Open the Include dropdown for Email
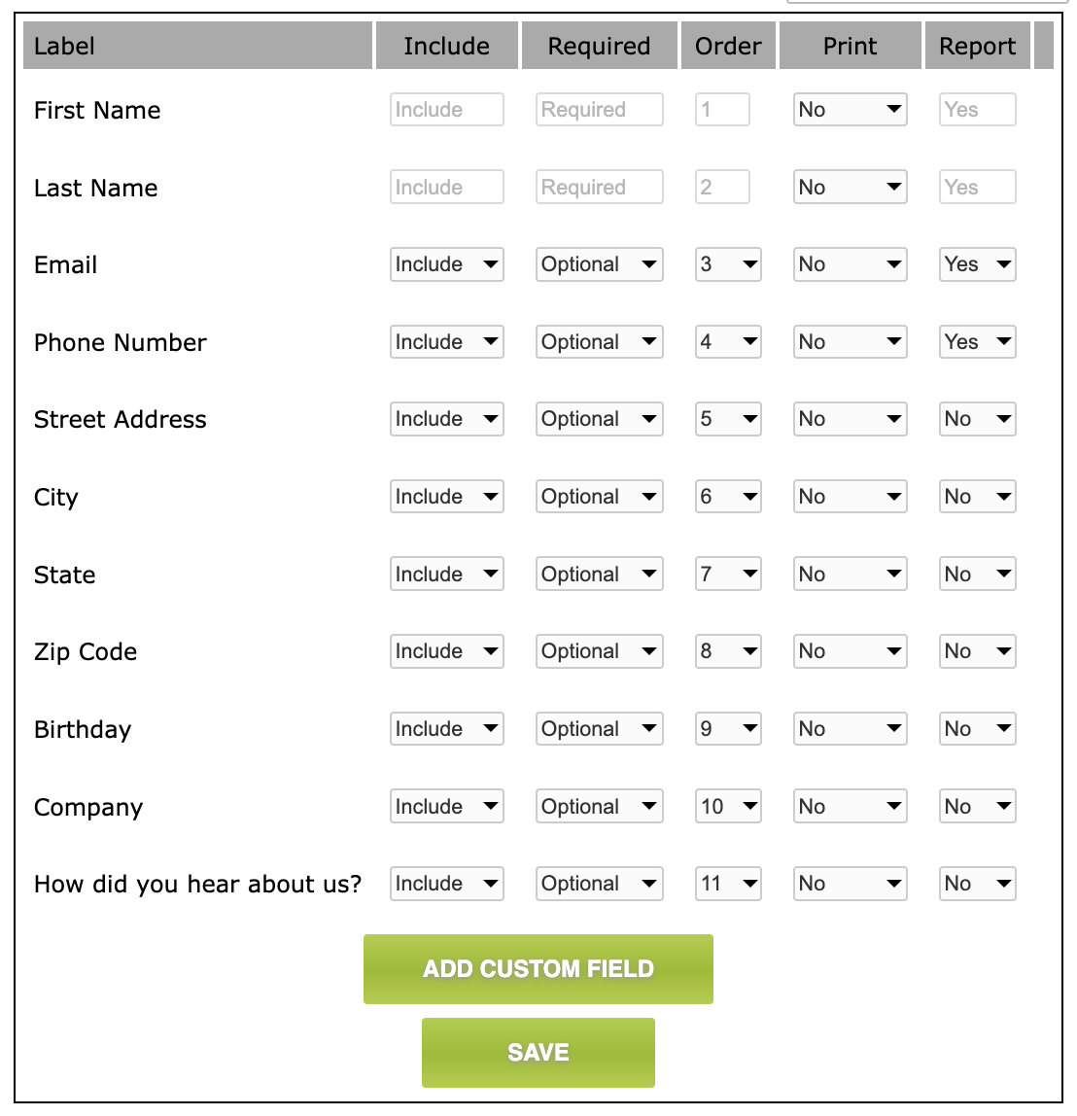The image size is (1077, 1116). tap(446, 263)
